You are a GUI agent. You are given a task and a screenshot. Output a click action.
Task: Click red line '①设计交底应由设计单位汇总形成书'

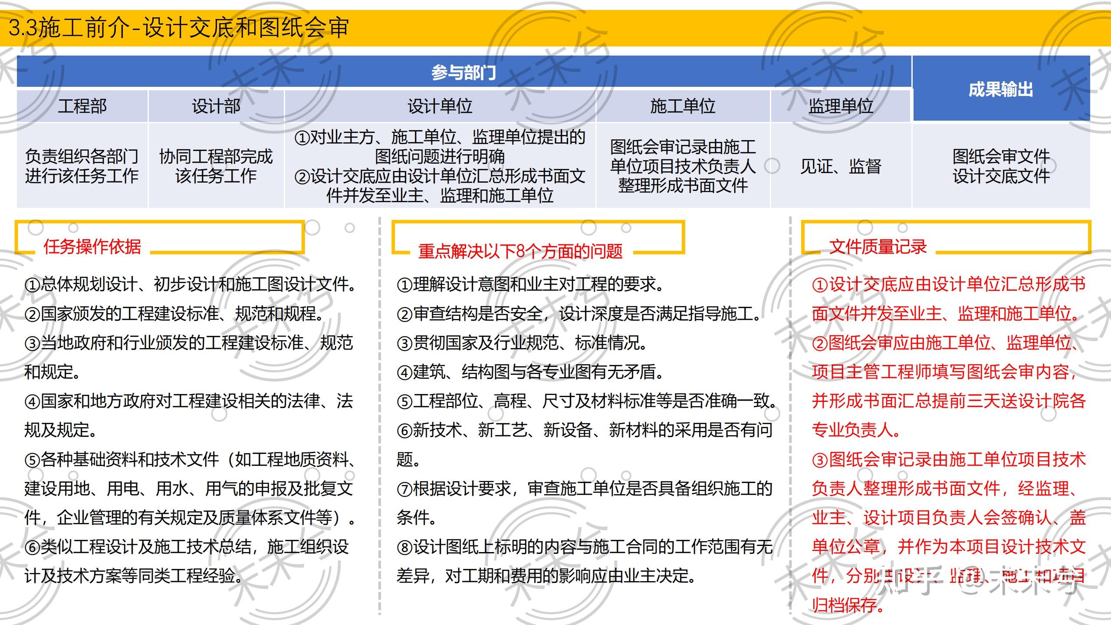(x=949, y=285)
